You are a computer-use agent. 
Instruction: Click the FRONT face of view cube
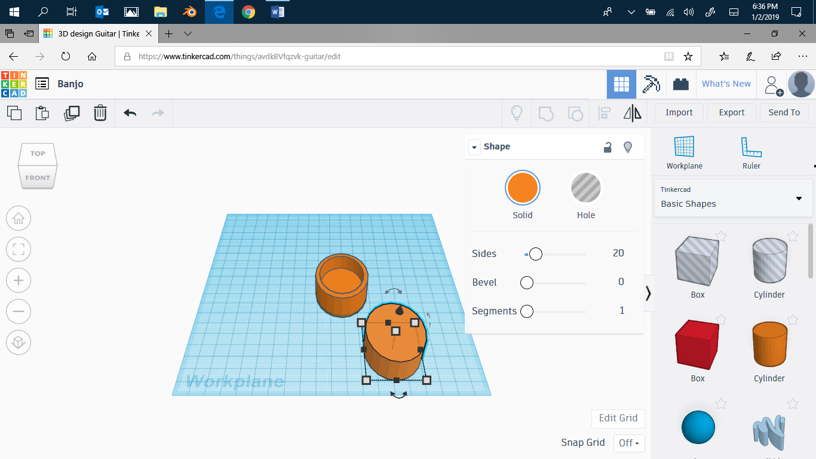[x=38, y=178]
